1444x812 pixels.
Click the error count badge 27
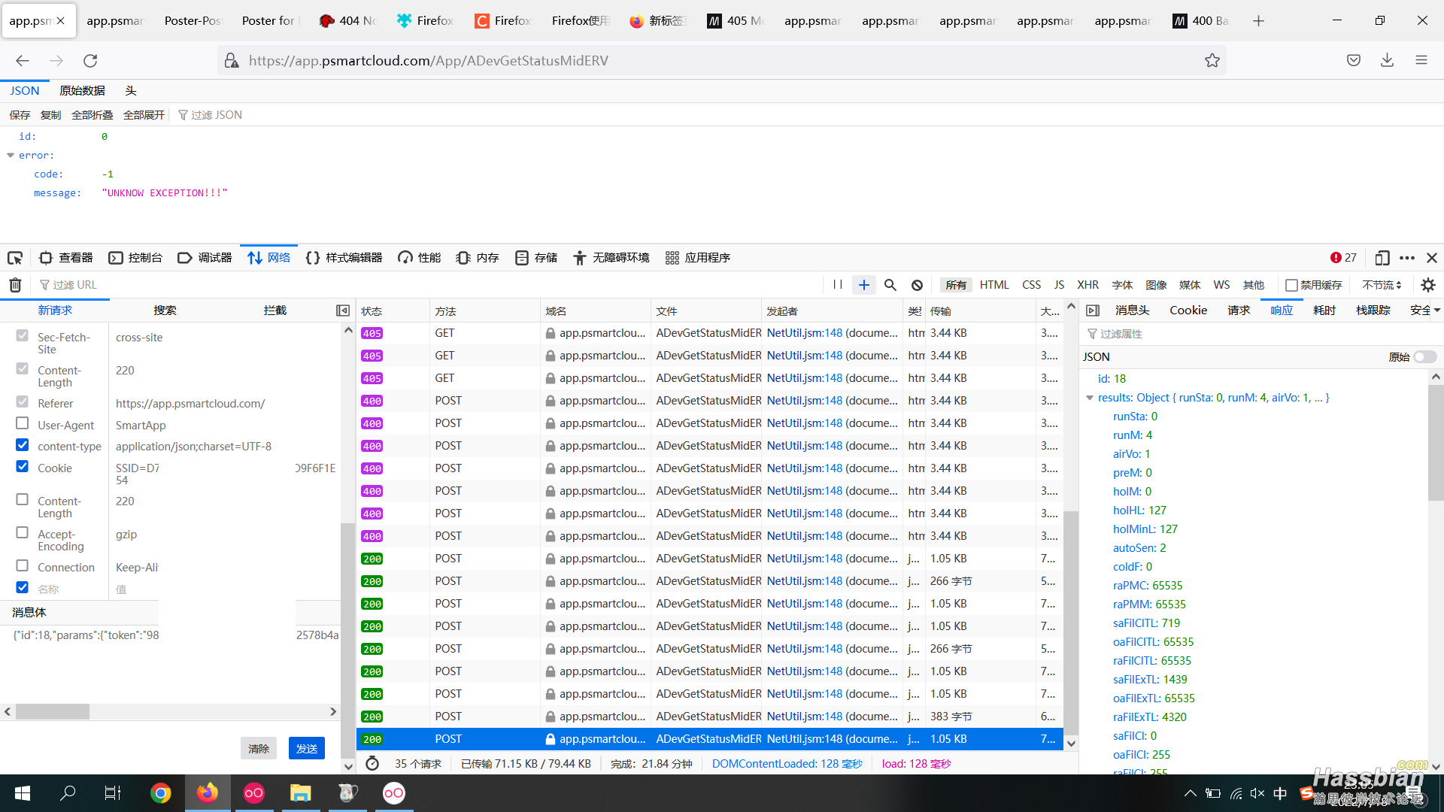click(1343, 258)
